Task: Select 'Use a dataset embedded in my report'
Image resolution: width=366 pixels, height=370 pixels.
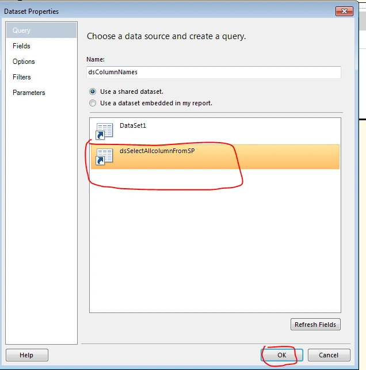Action: click(x=93, y=103)
